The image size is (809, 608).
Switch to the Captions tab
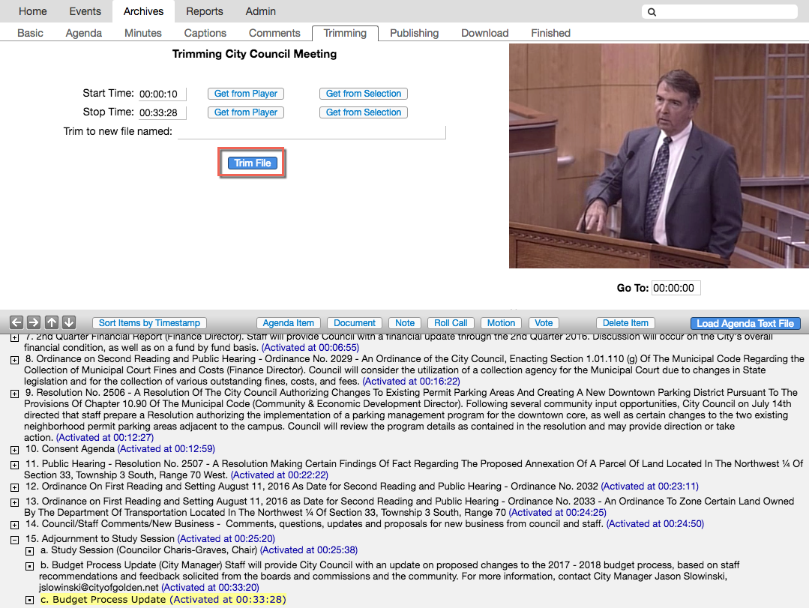click(x=205, y=33)
